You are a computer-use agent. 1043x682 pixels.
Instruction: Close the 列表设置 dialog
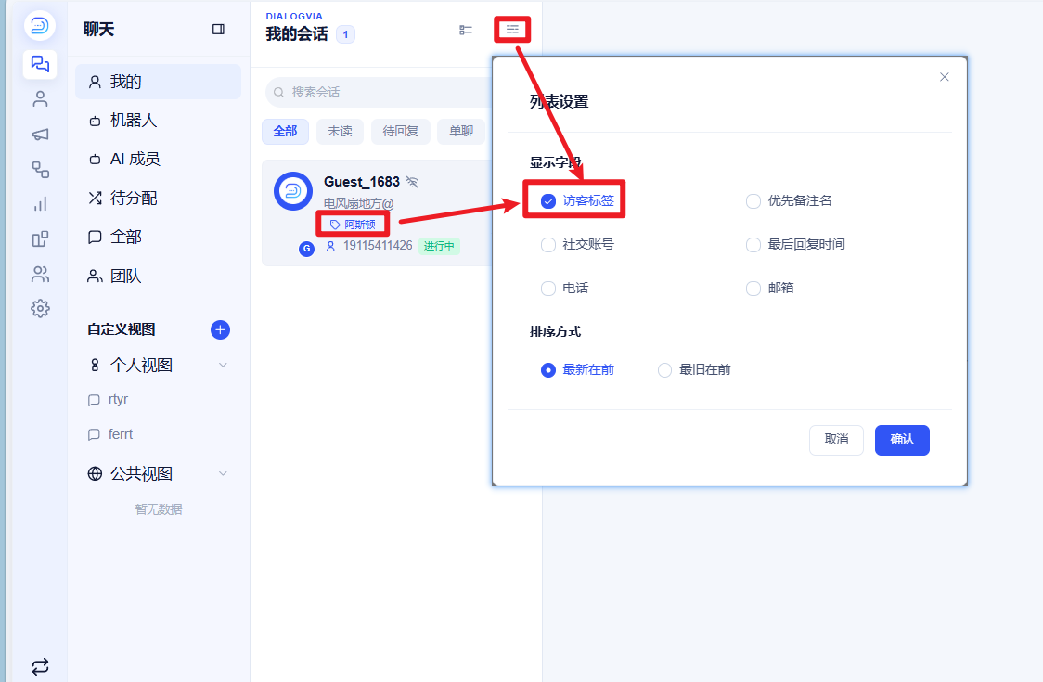click(944, 77)
